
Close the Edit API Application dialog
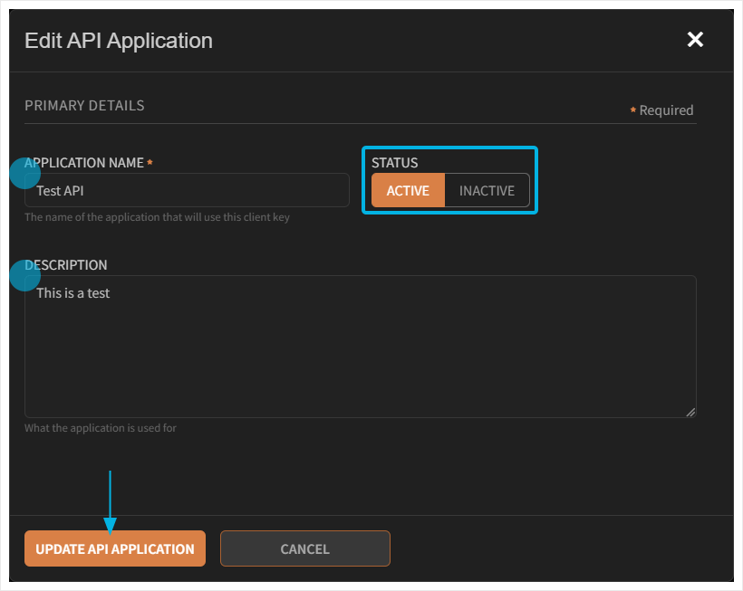(695, 39)
